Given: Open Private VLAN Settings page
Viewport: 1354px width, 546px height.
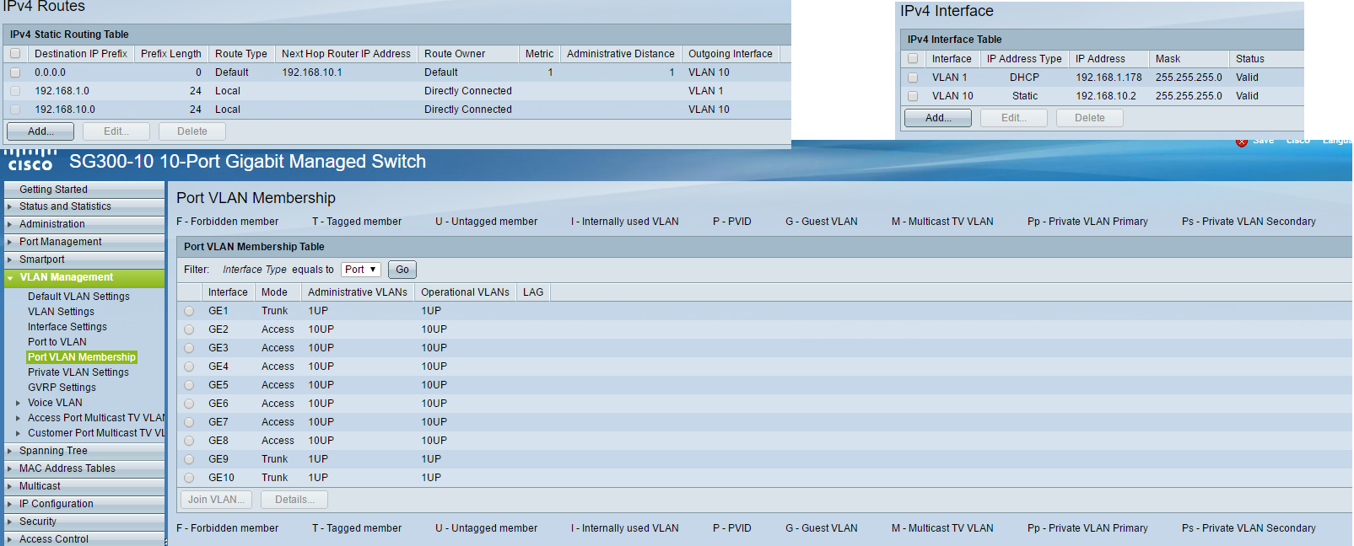Looking at the screenshot, I should [x=78, y=372].
